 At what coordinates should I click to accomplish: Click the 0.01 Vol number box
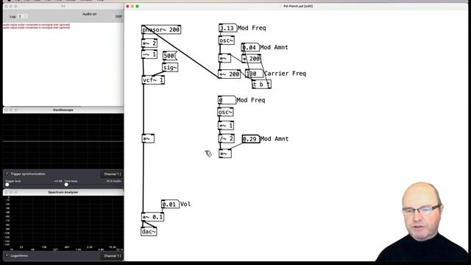coord(170,204)
